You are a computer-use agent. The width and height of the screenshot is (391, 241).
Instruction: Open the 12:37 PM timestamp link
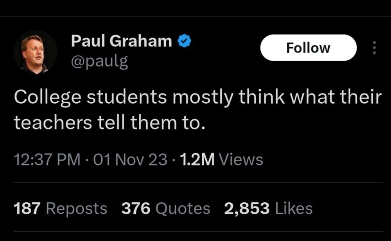coord(47,159)
